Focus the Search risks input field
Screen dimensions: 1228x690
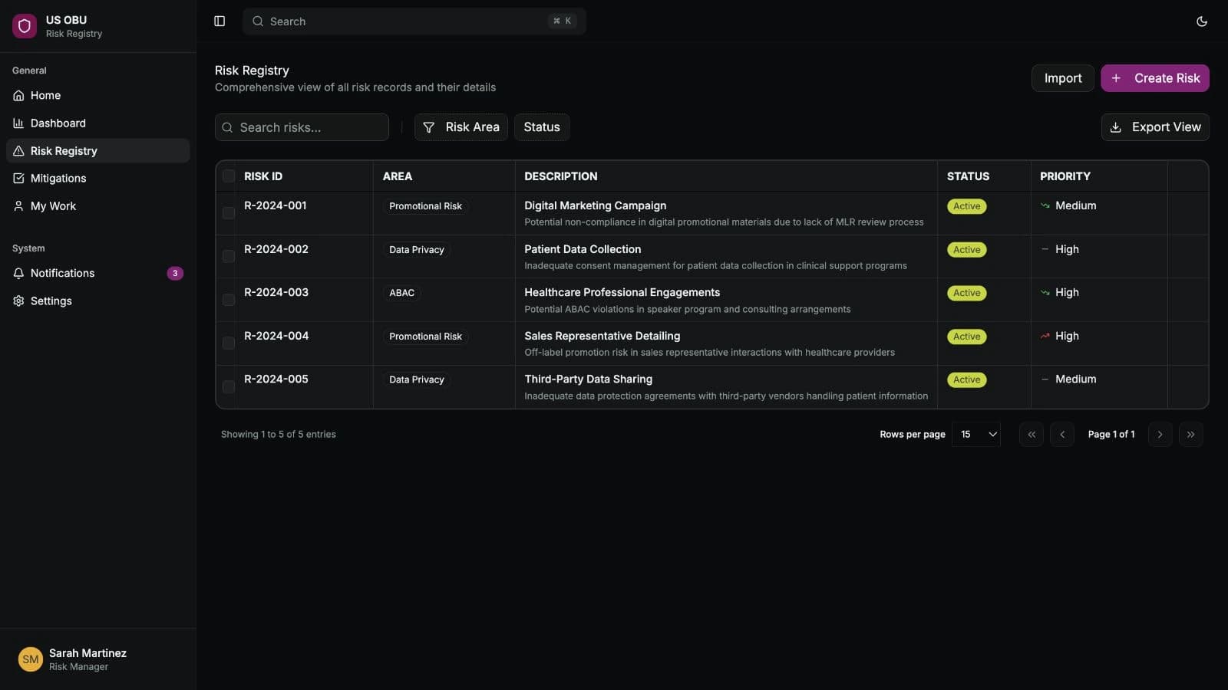coord(302,127)
